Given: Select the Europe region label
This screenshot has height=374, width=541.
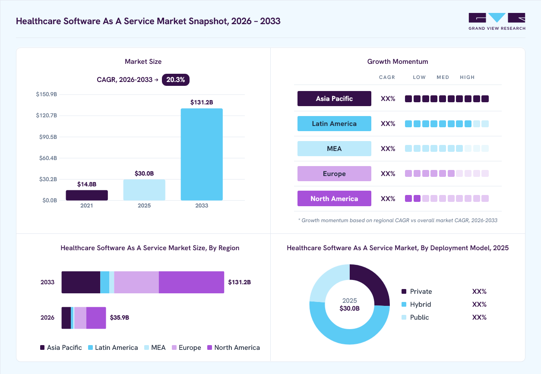Looking at the screenshot, I should point(334,173).
